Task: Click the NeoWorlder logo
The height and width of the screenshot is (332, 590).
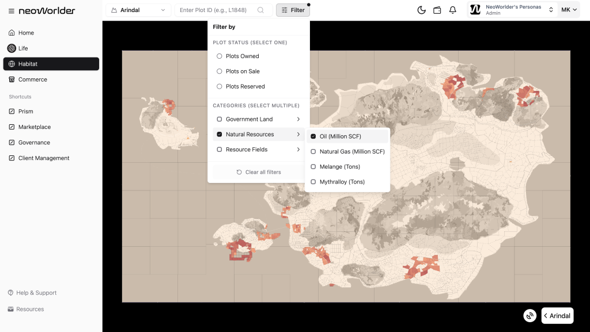Action: pyautogui.click(x=47, y=10)
